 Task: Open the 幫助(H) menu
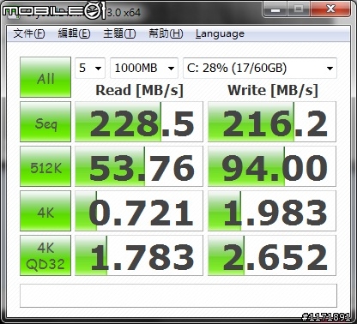pyautogui.click(x=166, y=33)
